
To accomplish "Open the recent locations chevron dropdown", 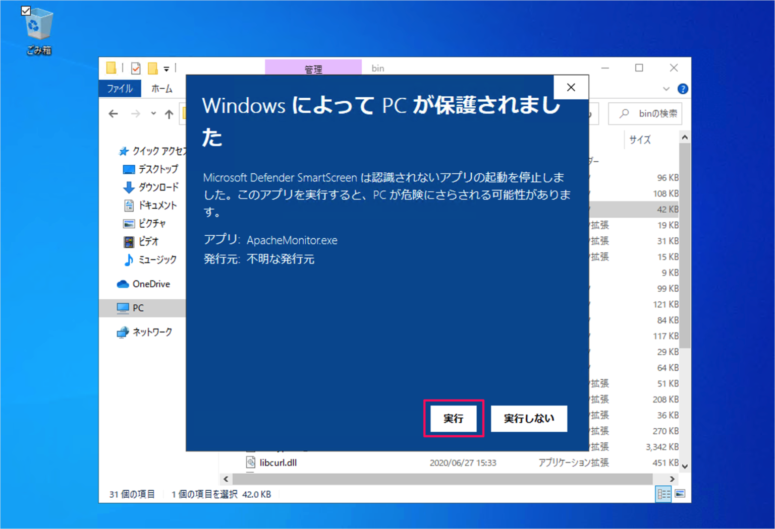I will coord(153,114).
